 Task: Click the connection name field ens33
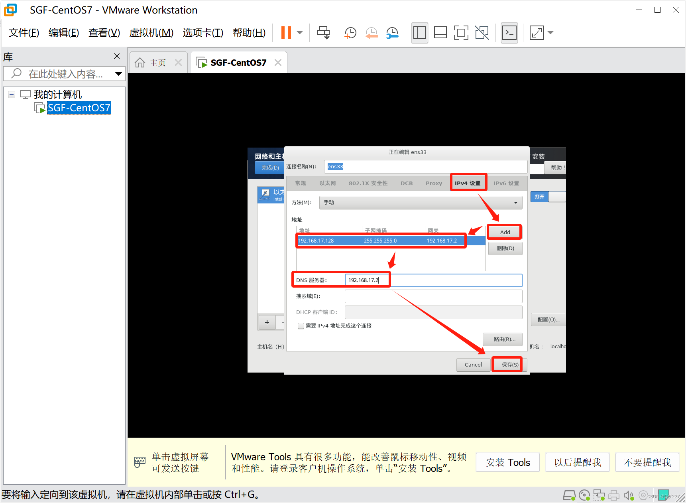425,167
